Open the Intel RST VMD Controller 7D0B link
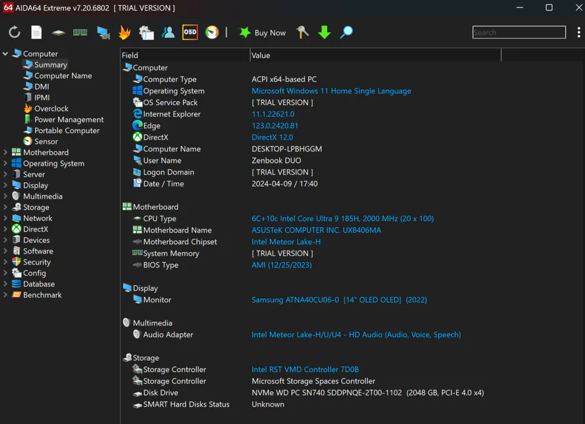Screen dimensions: 585x424 pos(305,370)
